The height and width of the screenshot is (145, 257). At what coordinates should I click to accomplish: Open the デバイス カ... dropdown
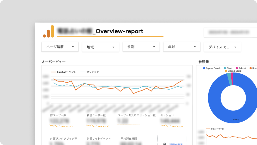click(222, 47)
